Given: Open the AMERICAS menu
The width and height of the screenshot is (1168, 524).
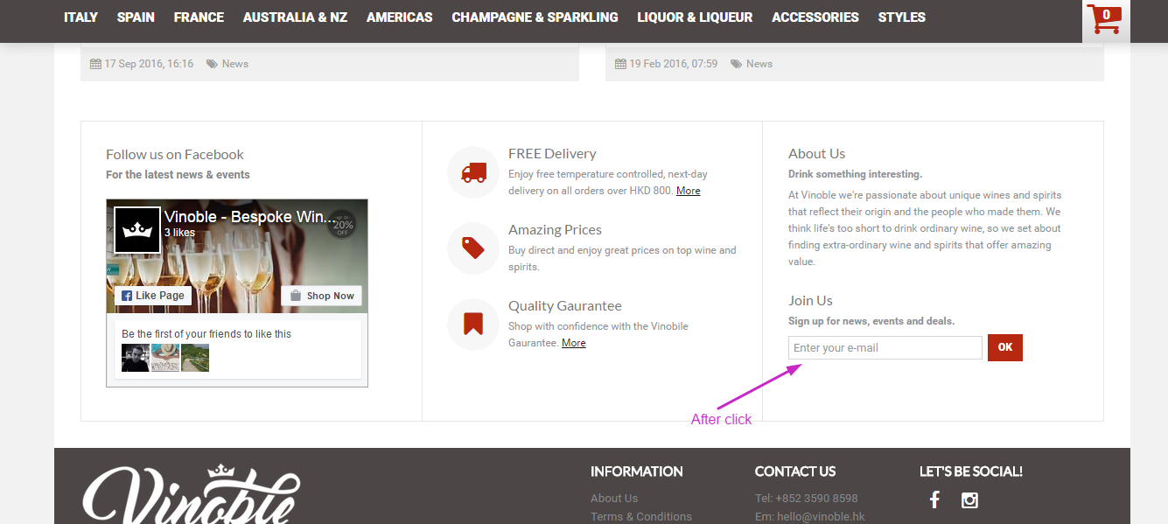Looking at the screenshot, I should coord(399,17).
